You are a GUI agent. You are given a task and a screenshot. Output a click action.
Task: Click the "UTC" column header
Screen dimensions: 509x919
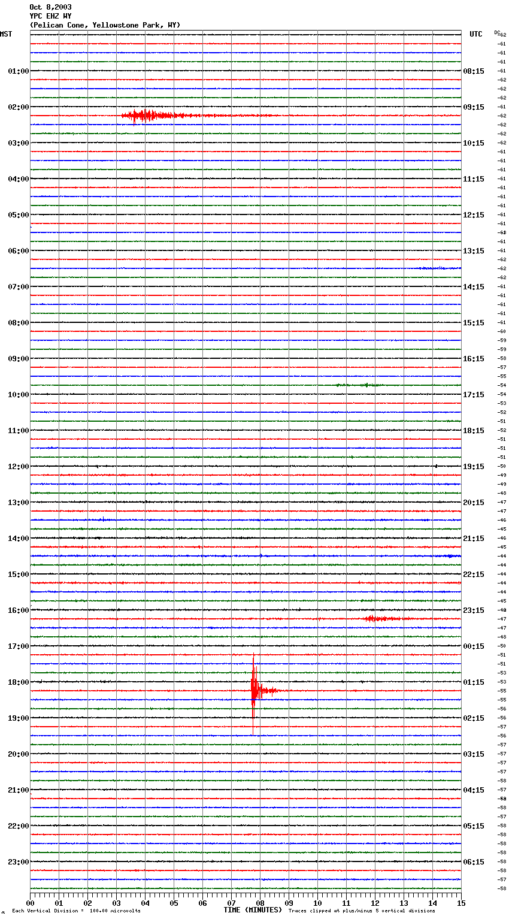tap(476, 34)
